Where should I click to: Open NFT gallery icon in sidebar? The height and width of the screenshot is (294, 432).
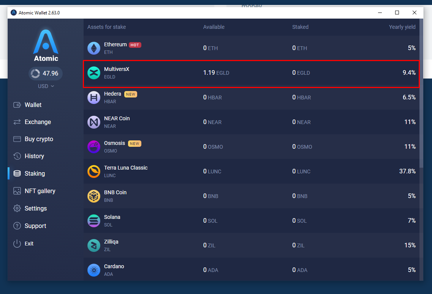coord(17,191)
